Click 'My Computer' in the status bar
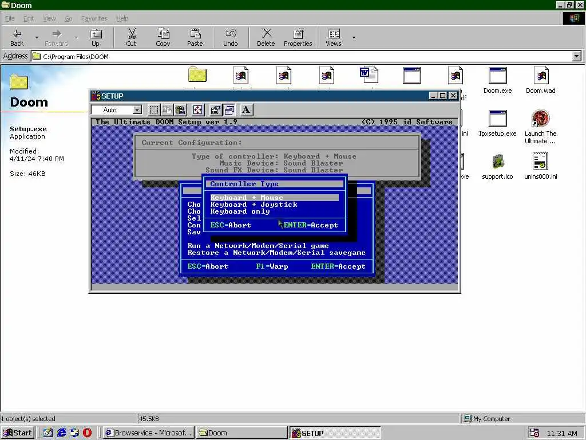586x440 pixels. pyautogui.click(x=492, y=419)
